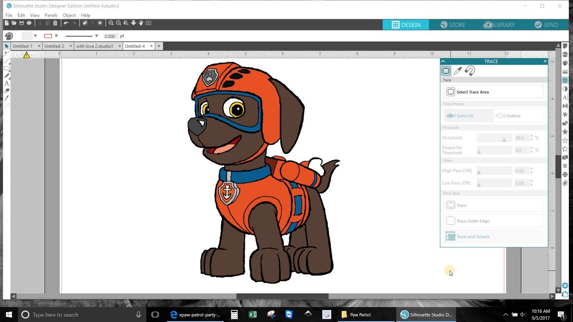Go to the LIBRARY tab
Image resolution: width=573 pixels, height=322 pixels.
[x=499, y=25]
